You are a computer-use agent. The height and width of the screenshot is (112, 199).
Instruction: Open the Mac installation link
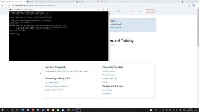pyautogui.click(x=64, y=71)
